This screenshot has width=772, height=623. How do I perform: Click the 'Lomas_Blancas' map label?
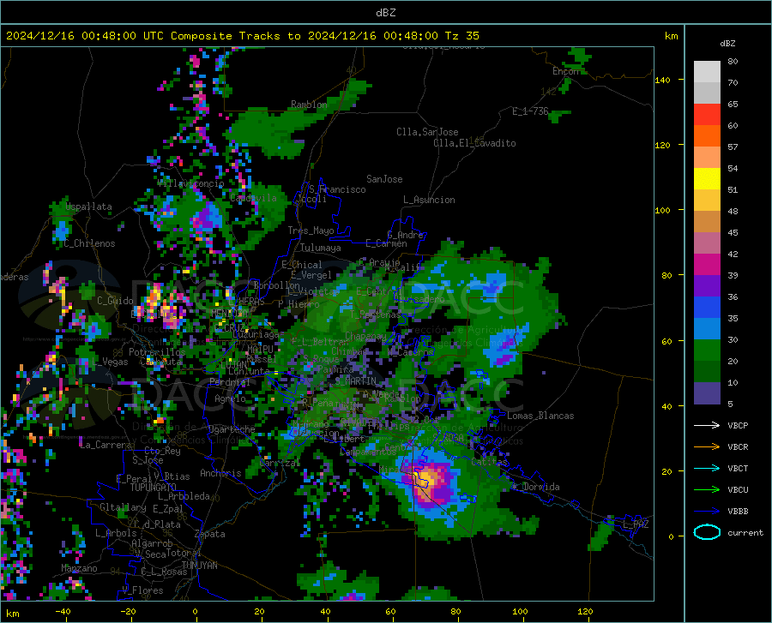pos(540,416)
